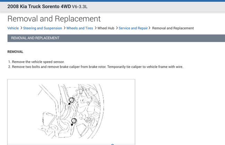Click the final Removal and Replacement breadcrumb
The width and height of the screenshot is (225, 145).
[x=173, y=28]
